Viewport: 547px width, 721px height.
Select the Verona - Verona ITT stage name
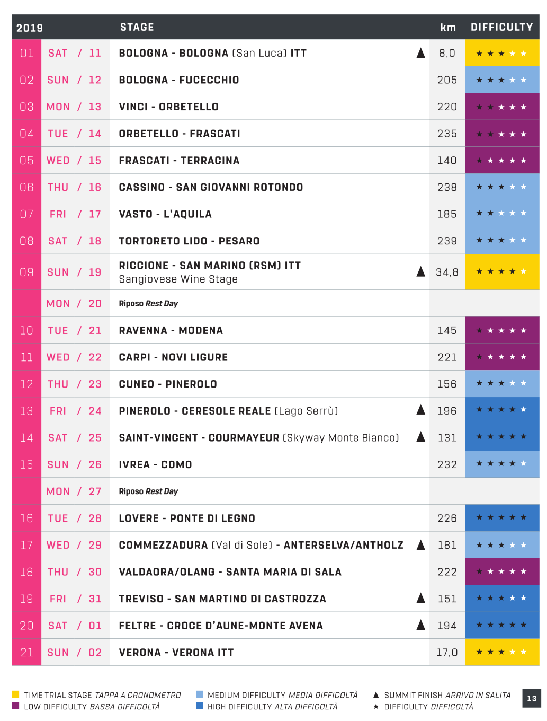click(x=176, y=653)
